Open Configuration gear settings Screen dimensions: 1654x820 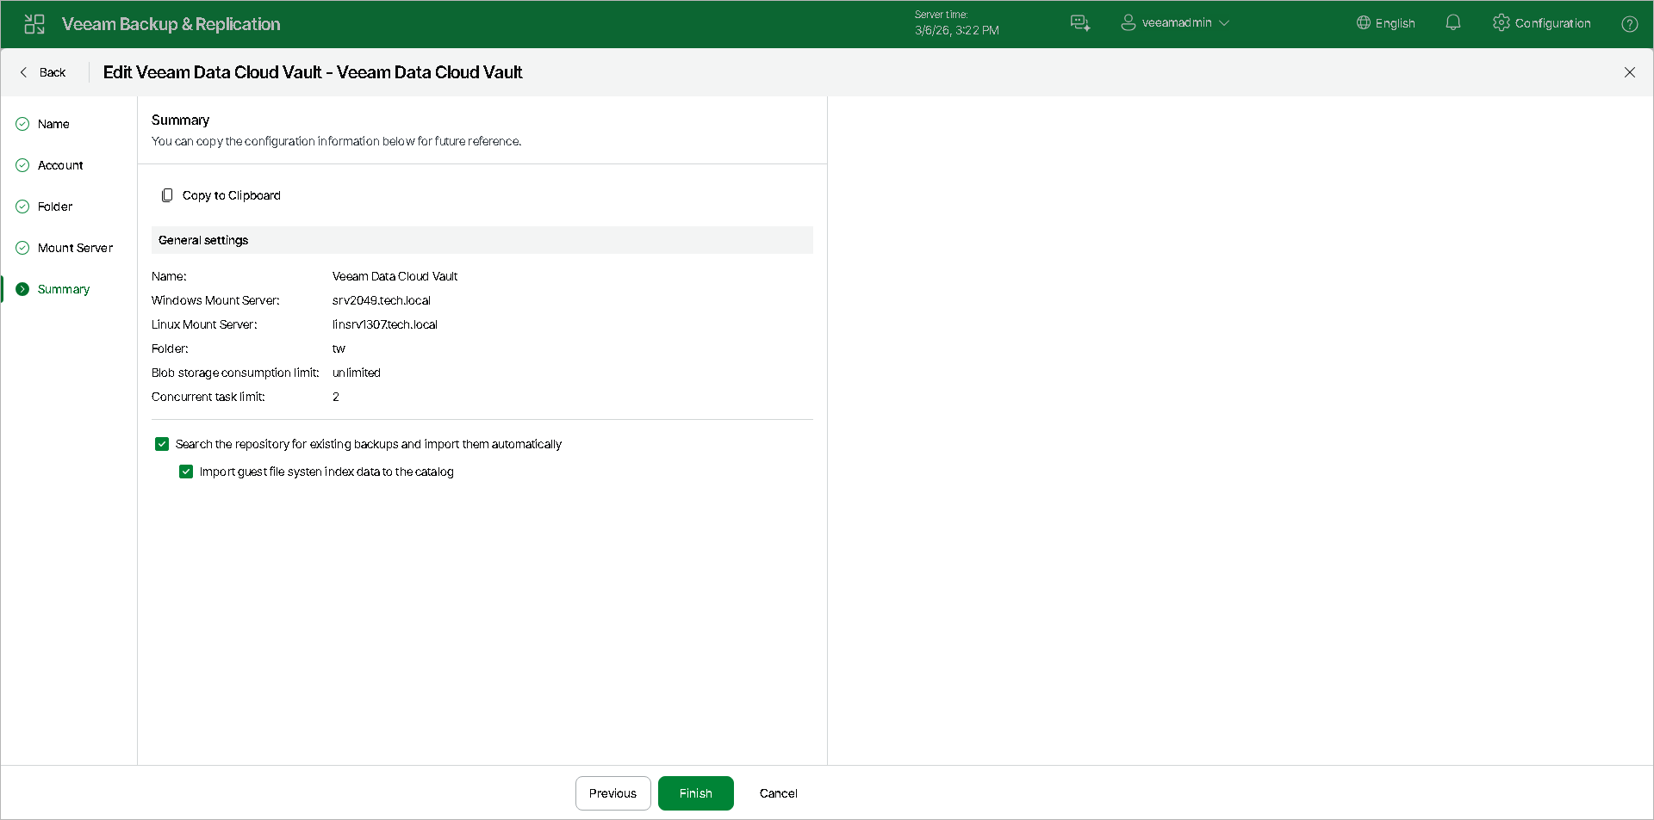click(x=1542, y=23)
